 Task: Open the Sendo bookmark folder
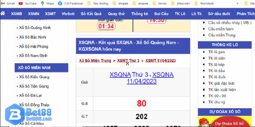(160, 3)
